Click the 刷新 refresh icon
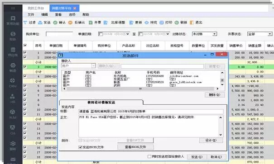The width and height of the screenshot is (274, 164). pos(177,23)
